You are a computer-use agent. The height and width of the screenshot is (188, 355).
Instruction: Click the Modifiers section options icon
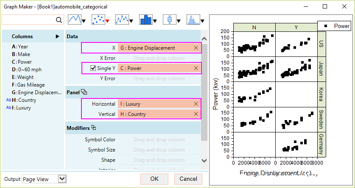click(x=94, y=128)
